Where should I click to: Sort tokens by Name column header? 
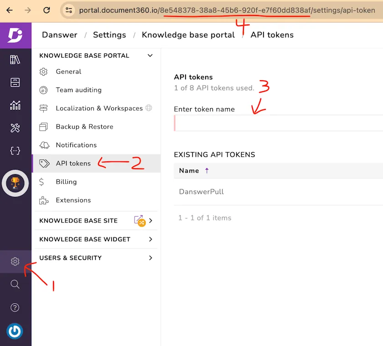(x=189, y=170)
